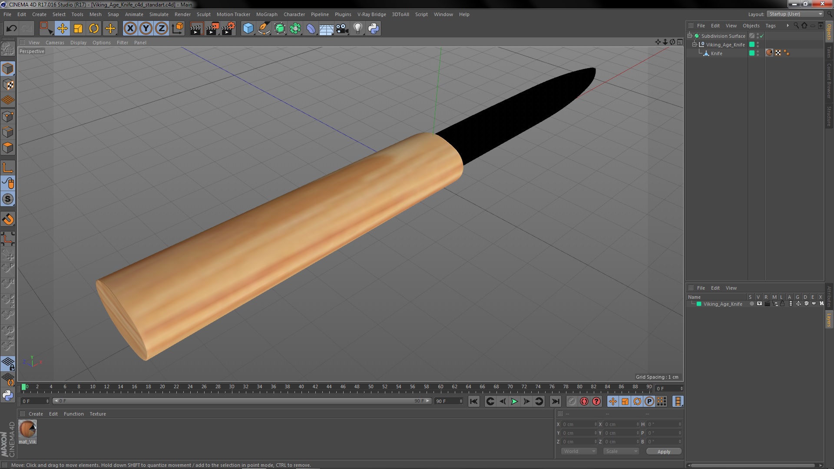Go to start of animation

(x=473, y=401)
